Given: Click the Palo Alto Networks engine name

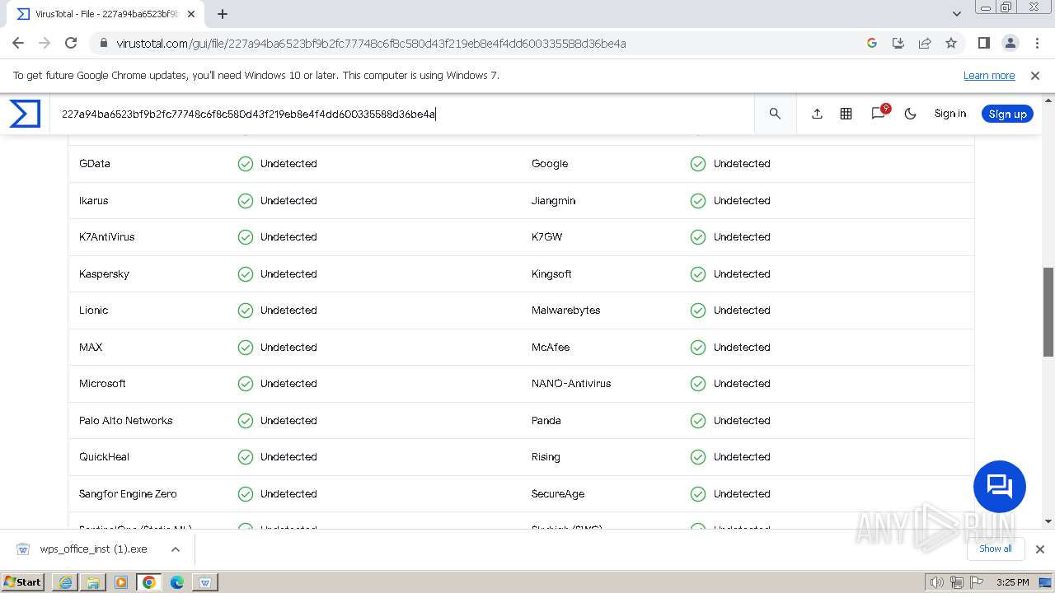Looking at the screenshot, I should pos(126,421).
